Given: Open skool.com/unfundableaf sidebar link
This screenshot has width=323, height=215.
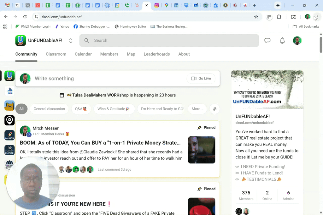Looking at the screenshot, I should 255,123.
